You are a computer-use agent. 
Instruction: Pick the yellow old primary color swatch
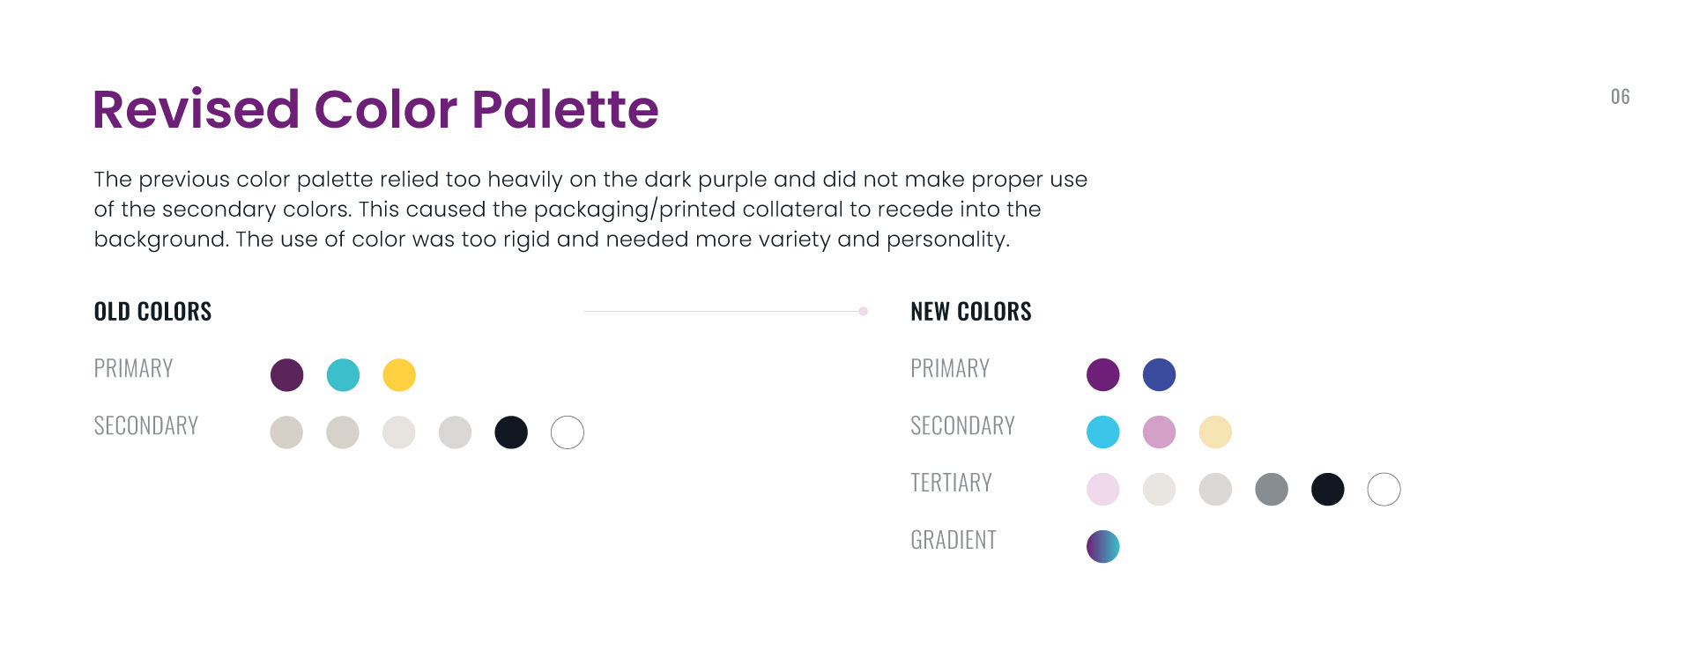(399, 374)
